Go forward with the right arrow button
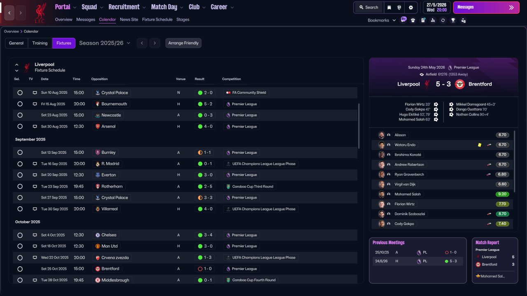This screenshot has height=296, width=527. [21, 13]
